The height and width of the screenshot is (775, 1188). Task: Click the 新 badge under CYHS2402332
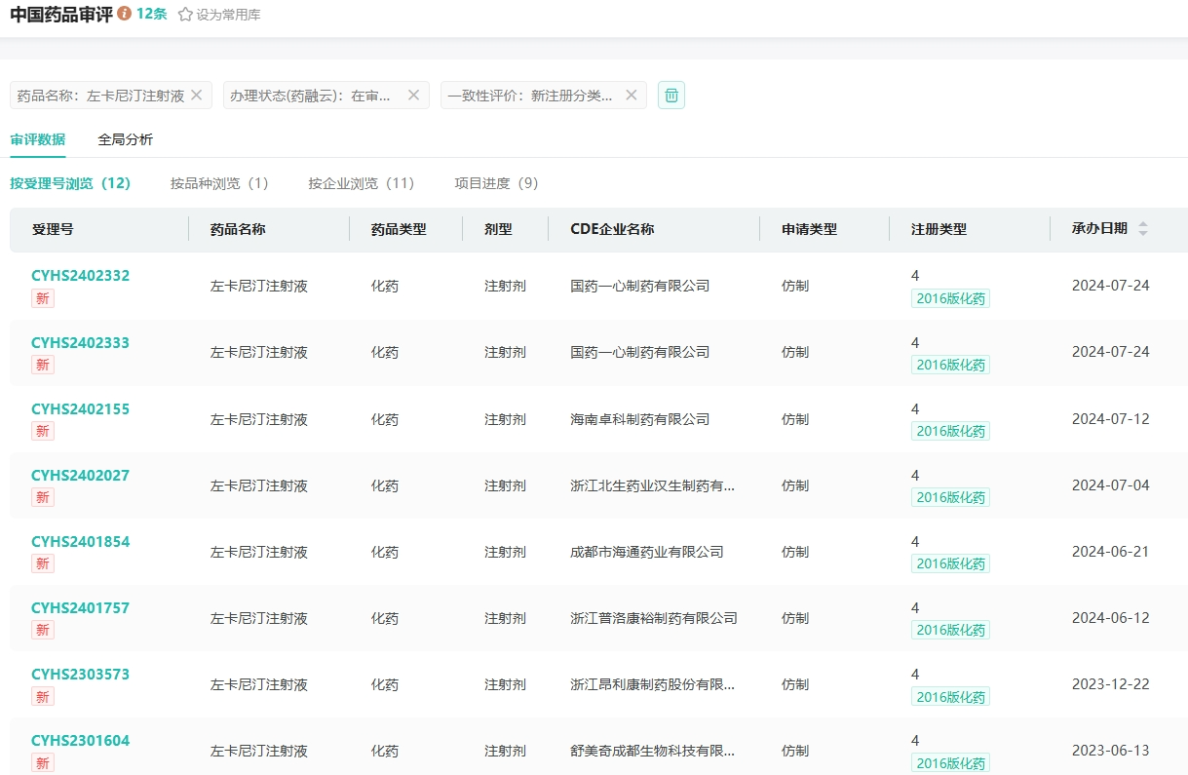coord(43,298)
